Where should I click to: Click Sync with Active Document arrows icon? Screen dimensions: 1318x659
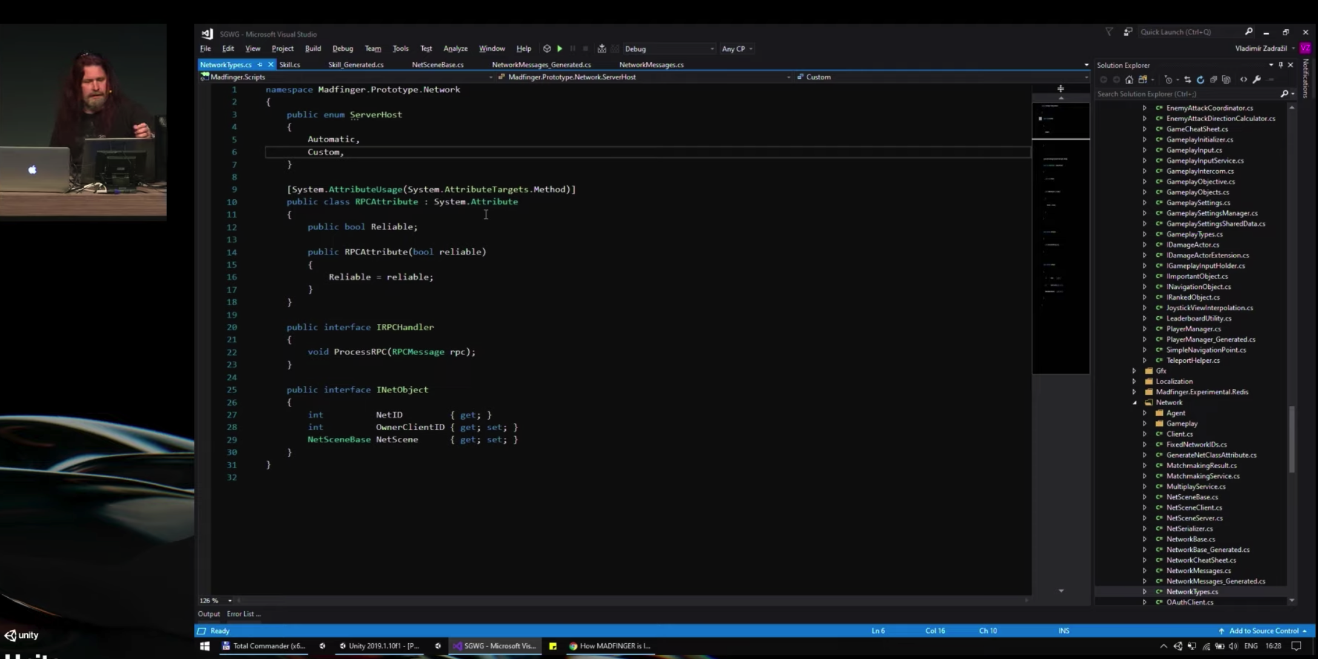(1187, 79)
